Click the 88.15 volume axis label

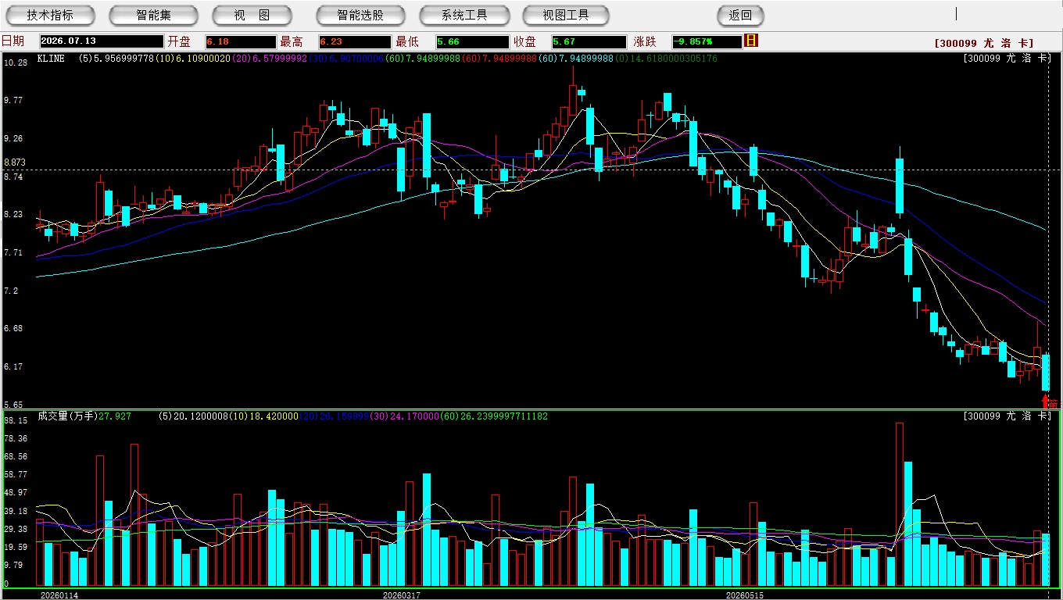(15, 420)
